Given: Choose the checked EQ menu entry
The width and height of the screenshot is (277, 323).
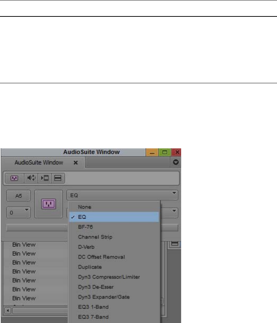Looking at the screenshot, I should point(114,217).
